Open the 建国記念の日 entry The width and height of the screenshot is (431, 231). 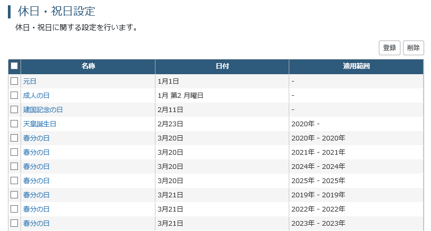tap(43, 110)
